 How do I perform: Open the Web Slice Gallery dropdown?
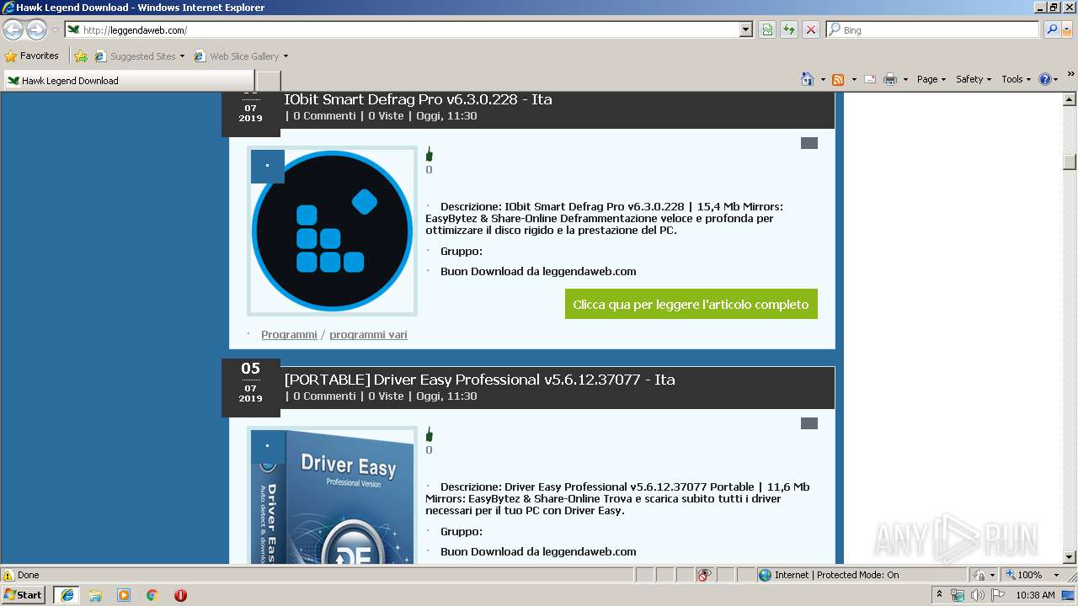[x=242, y=56]
